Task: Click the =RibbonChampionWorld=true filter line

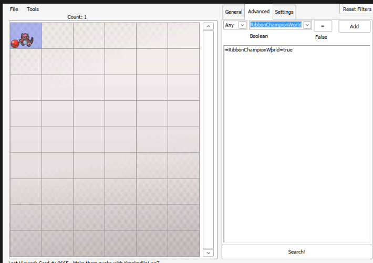Action: (258, 50)
